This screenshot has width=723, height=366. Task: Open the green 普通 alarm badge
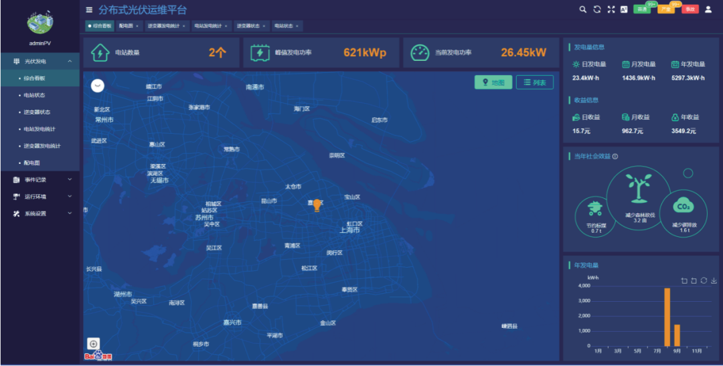pyautogui.click(x=642, y=9)
